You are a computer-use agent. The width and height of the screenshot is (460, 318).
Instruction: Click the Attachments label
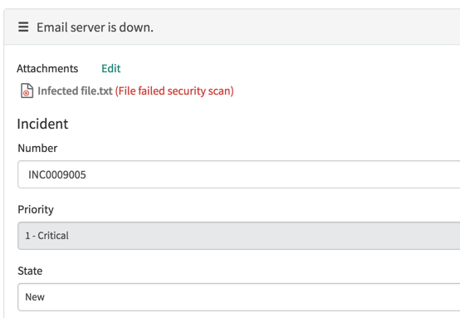(47, 68)
